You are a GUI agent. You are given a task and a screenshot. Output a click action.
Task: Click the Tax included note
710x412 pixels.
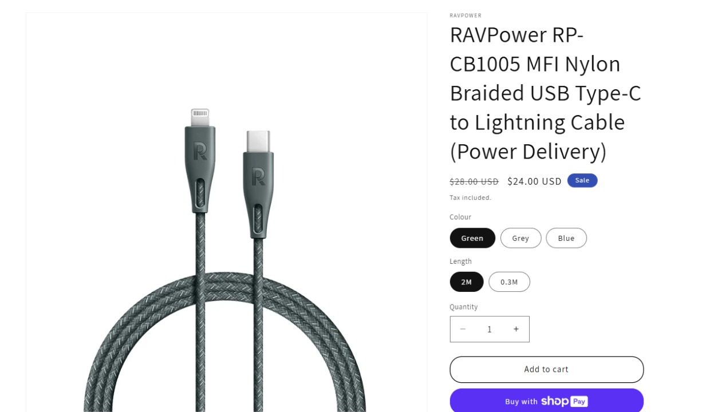[x=470, y=198]
